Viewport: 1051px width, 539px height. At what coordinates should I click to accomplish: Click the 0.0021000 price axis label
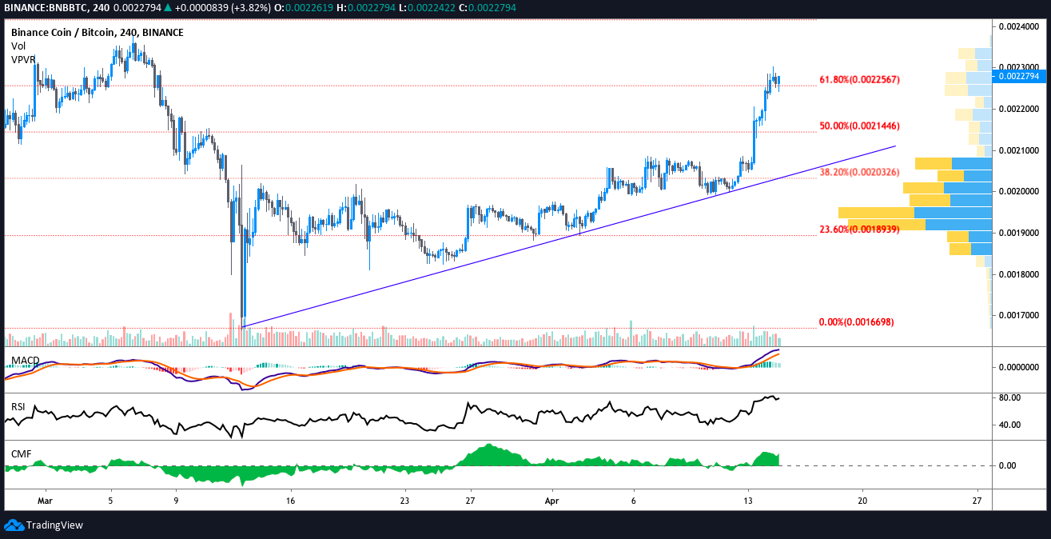point(1019,150)
